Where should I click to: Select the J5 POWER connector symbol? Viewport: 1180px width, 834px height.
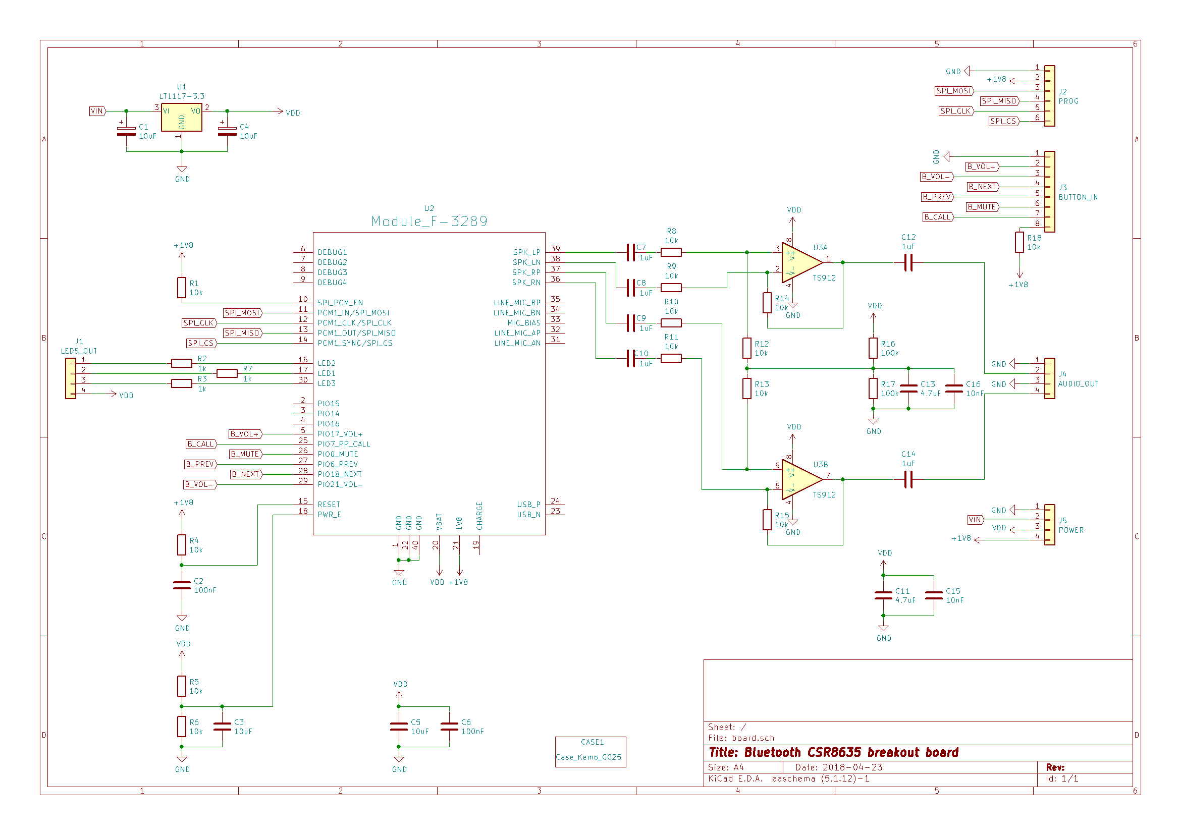click(x=1049, y=525)
